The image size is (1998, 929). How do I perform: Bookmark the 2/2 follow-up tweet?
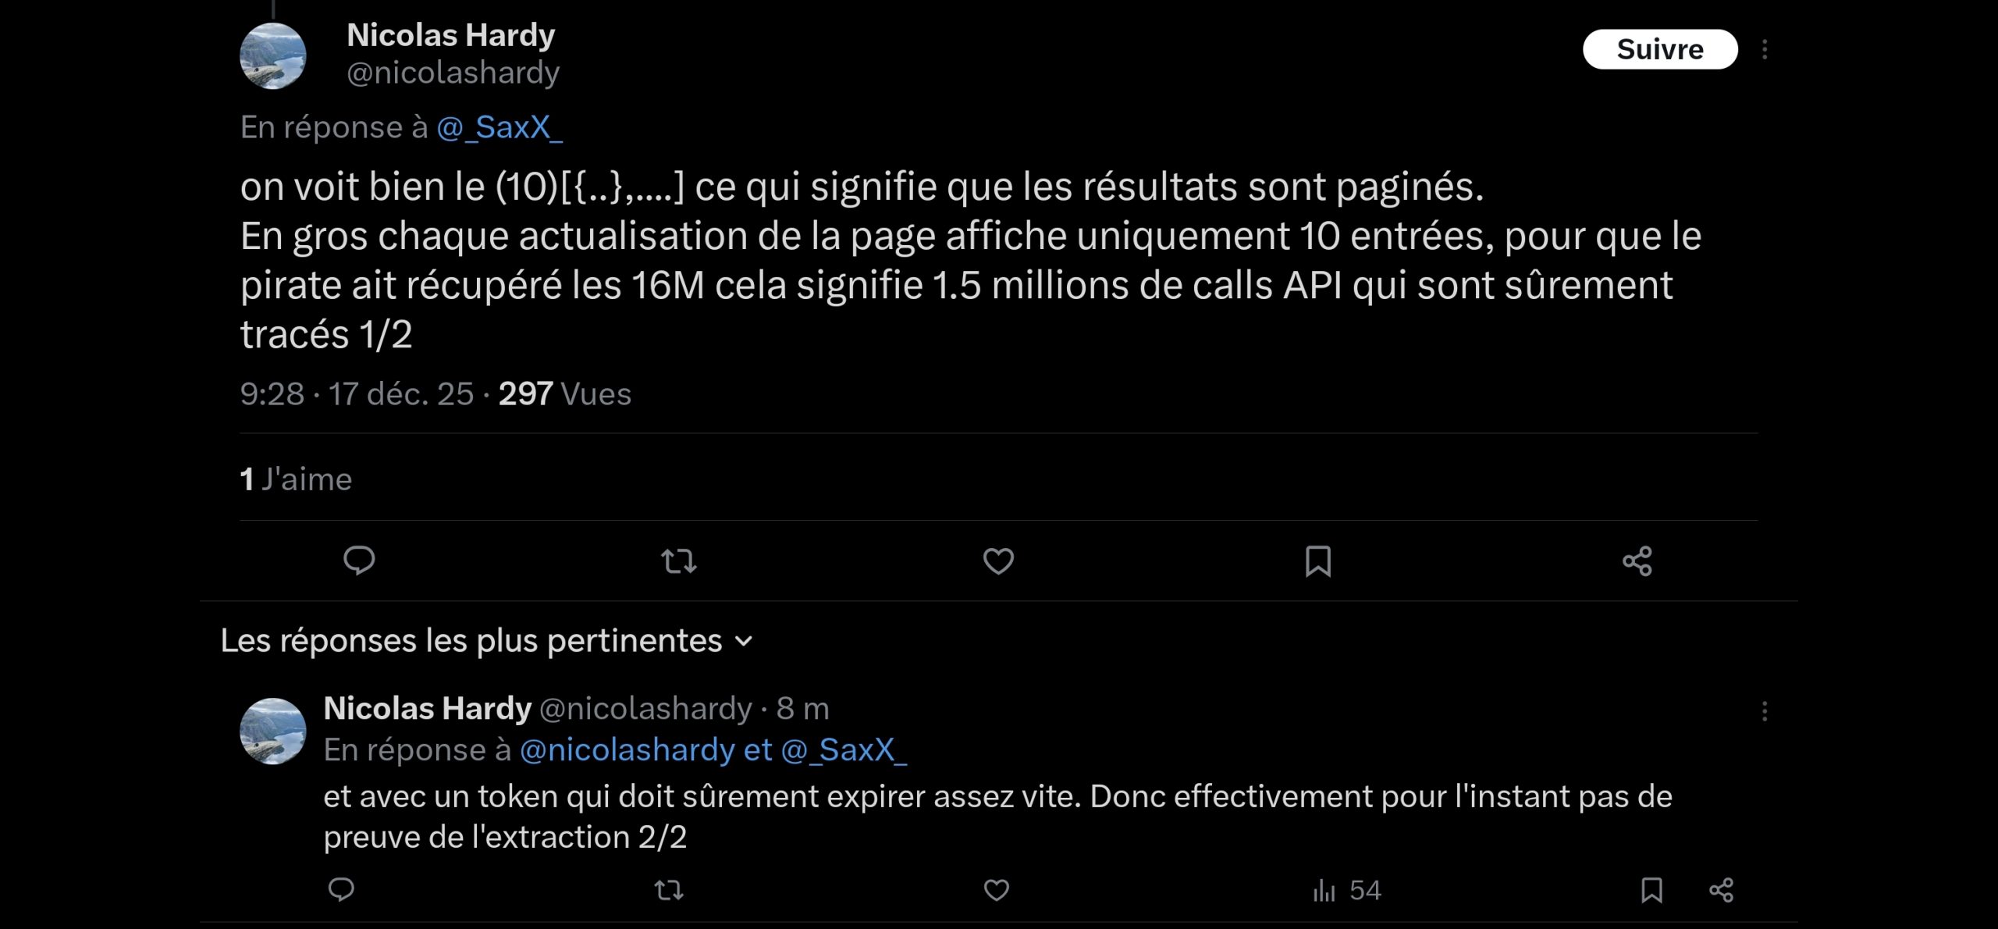coord(1651,889)
